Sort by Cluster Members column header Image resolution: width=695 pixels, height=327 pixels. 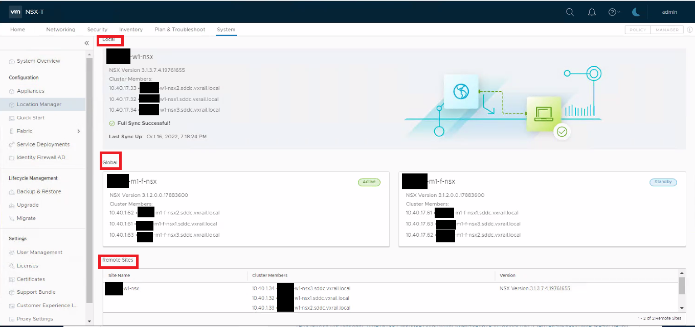[270, 275]
